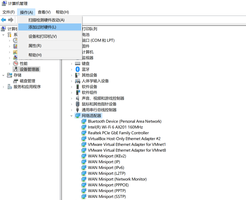Screen dimensions: 246x200
Task: Select WAN Miniport (PPTP)
Action: point(107,191)
